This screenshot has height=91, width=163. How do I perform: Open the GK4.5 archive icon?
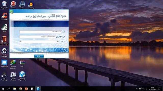pyautogui.click(x=22, y=63)
